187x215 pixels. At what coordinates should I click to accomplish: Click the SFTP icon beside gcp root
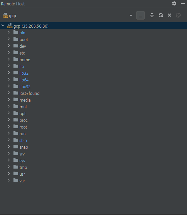(x=10, y=26)
